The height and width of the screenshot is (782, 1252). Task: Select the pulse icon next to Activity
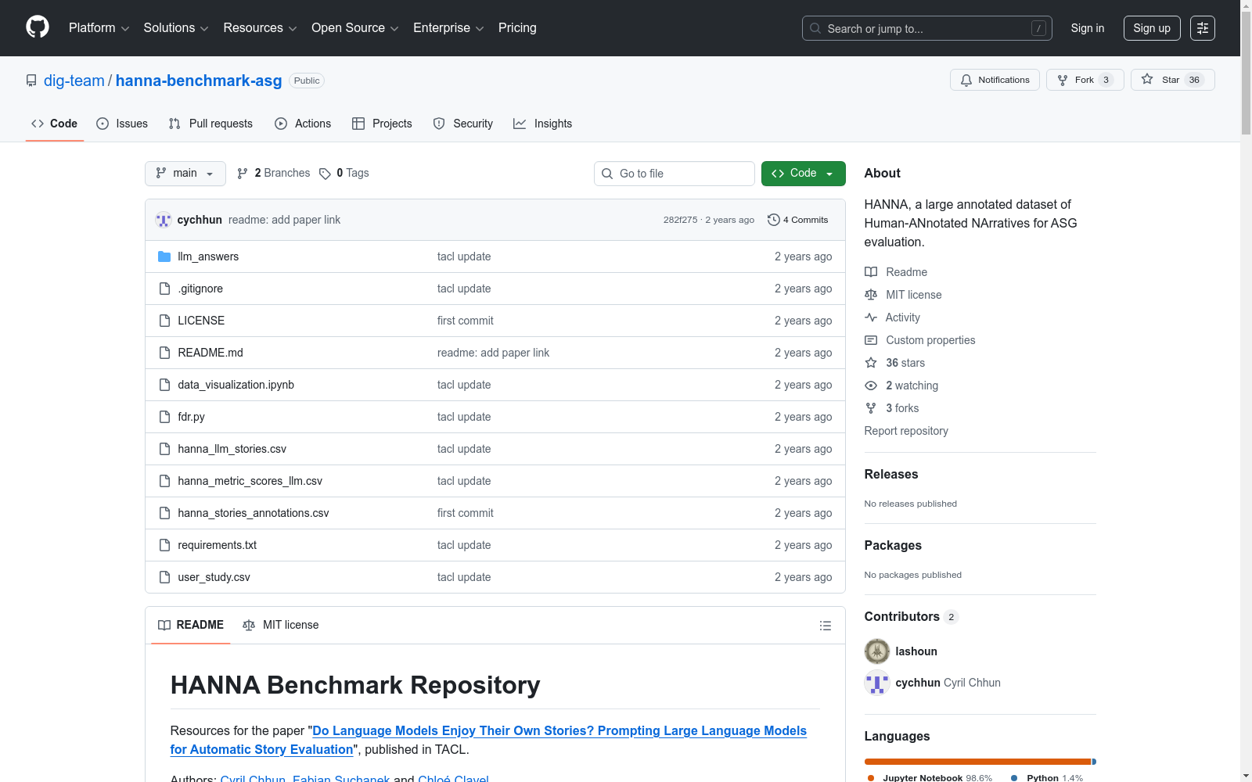[871, 317]
